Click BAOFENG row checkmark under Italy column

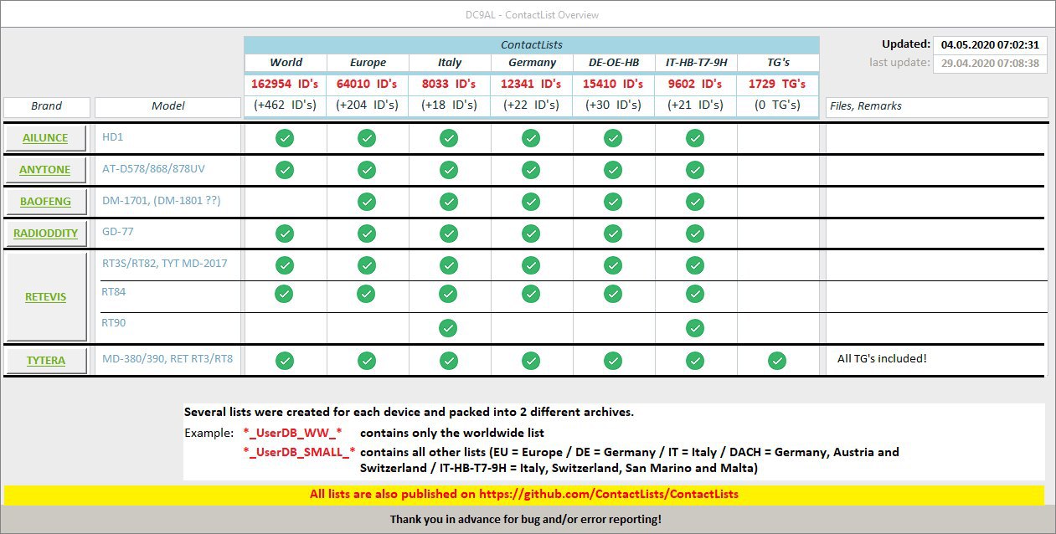point(449,202)
